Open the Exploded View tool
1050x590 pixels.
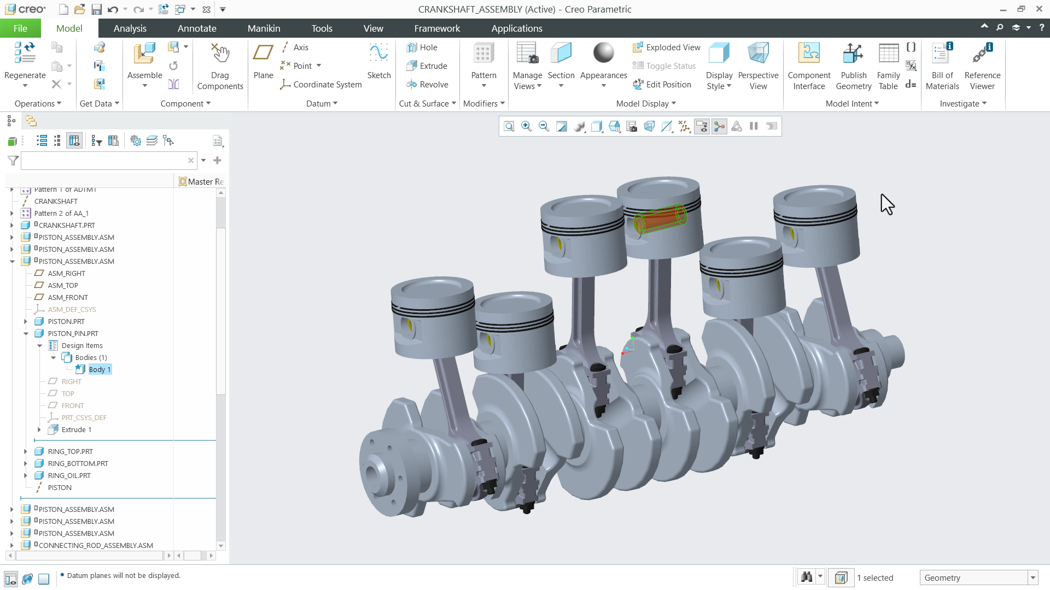point(667,48)
